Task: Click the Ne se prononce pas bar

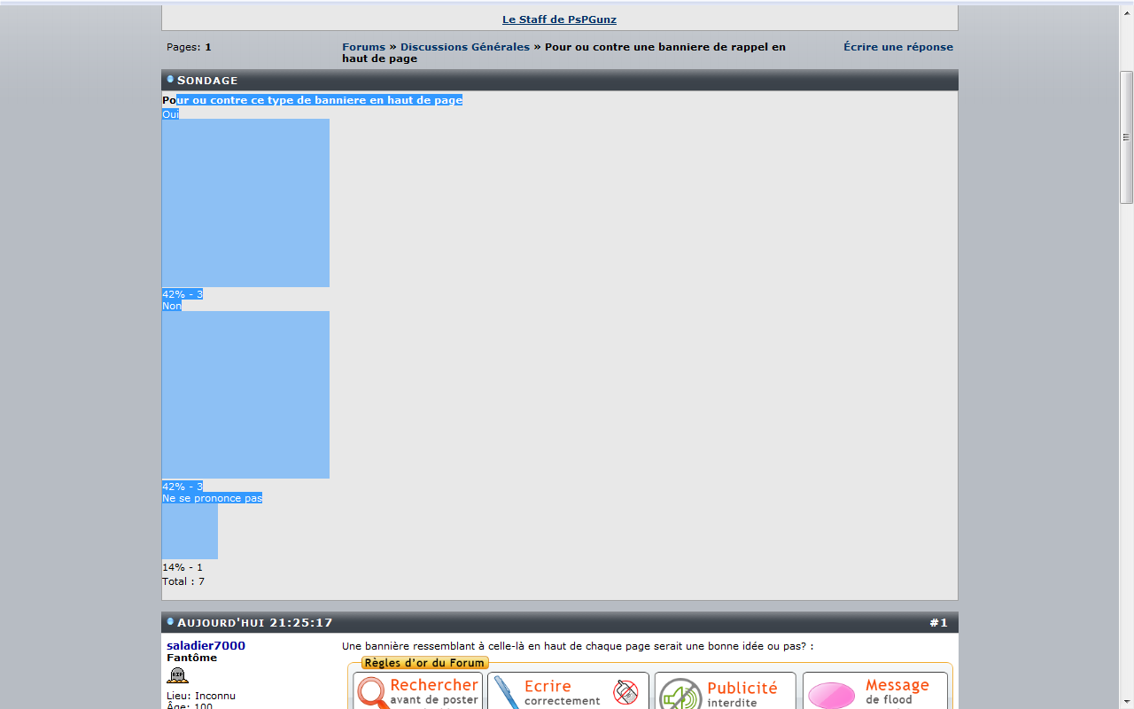Action: coord(190,531)
